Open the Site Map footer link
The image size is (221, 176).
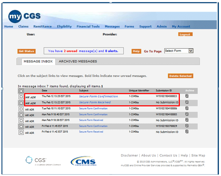[198, 155]
